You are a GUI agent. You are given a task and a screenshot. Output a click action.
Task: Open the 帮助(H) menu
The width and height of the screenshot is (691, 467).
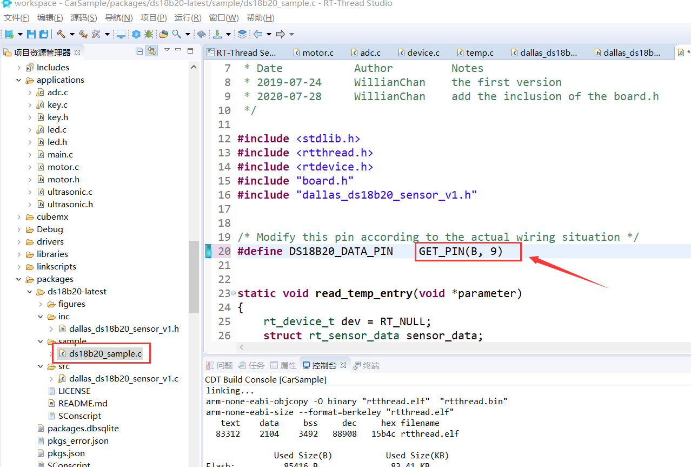260,18
